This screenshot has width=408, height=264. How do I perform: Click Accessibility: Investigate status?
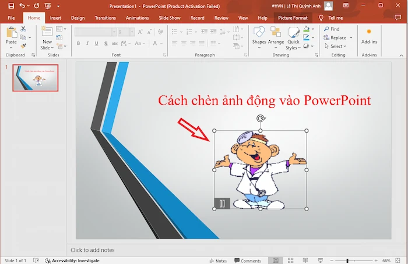pos(72,261)
